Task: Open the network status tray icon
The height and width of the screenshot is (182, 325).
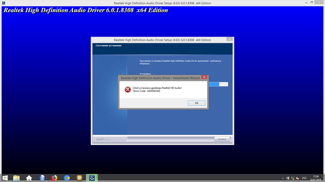Action: click(x=293, y=178)
